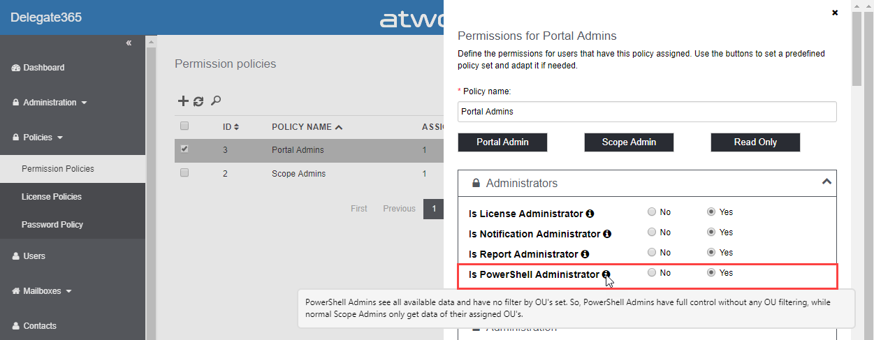Click info icon next to Is License Administrator
This screenshot has height=340, width=874.
(590, 214)
